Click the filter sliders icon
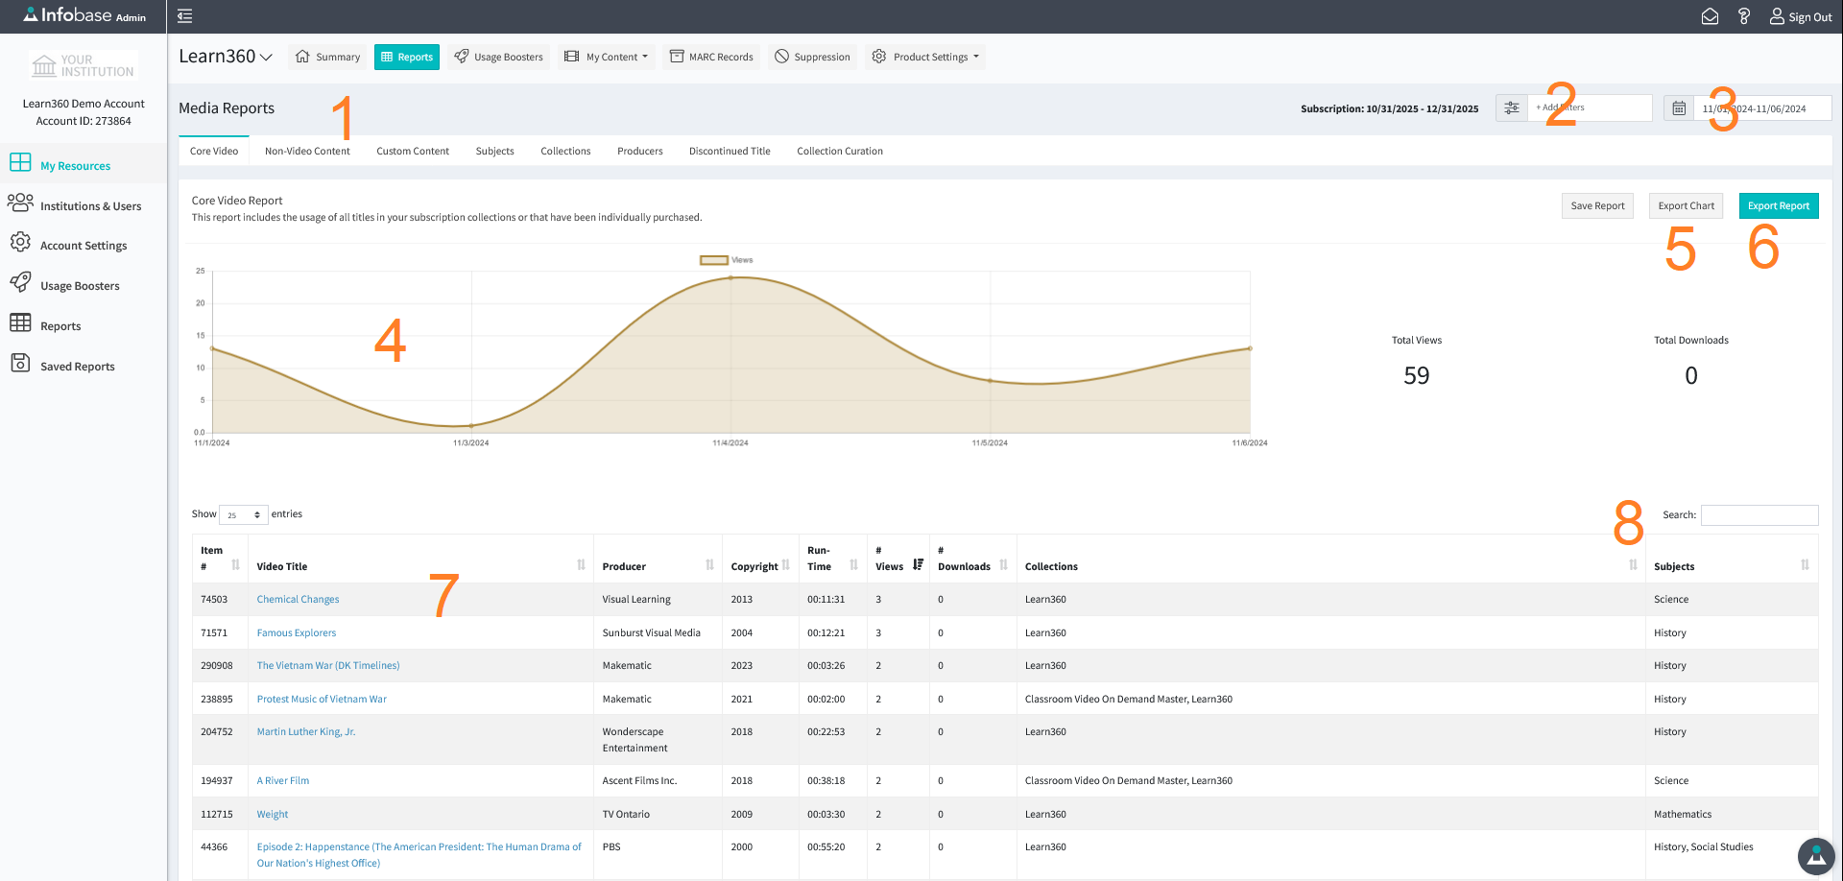 [x=1512, y=108]
